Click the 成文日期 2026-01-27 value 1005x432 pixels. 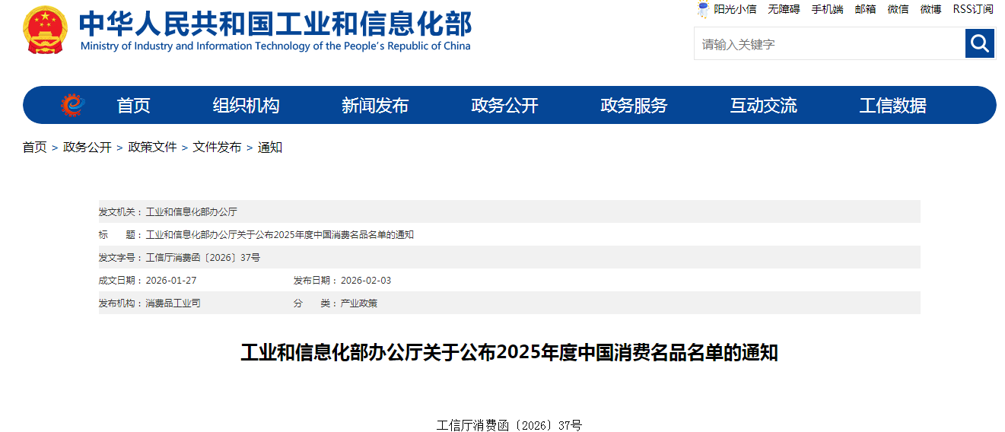click(x=171, y=280)
